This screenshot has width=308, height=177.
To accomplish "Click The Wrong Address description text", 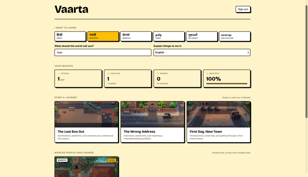I will coord(143,137).
